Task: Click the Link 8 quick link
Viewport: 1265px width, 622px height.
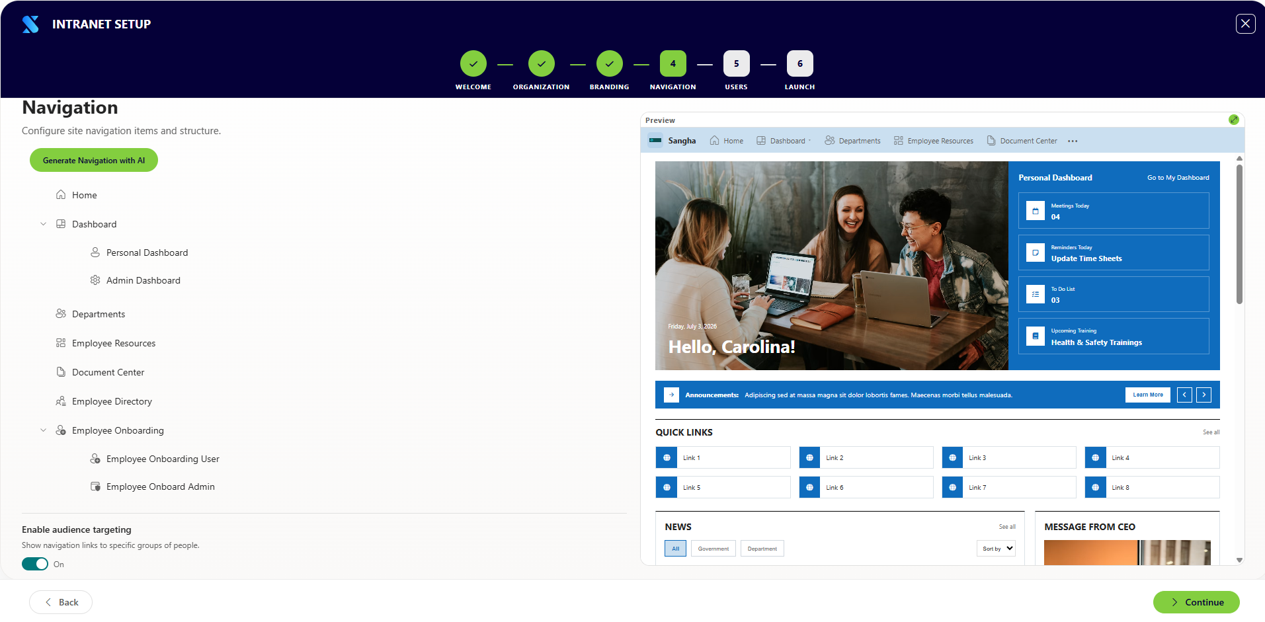Action: coord(1152,487)
